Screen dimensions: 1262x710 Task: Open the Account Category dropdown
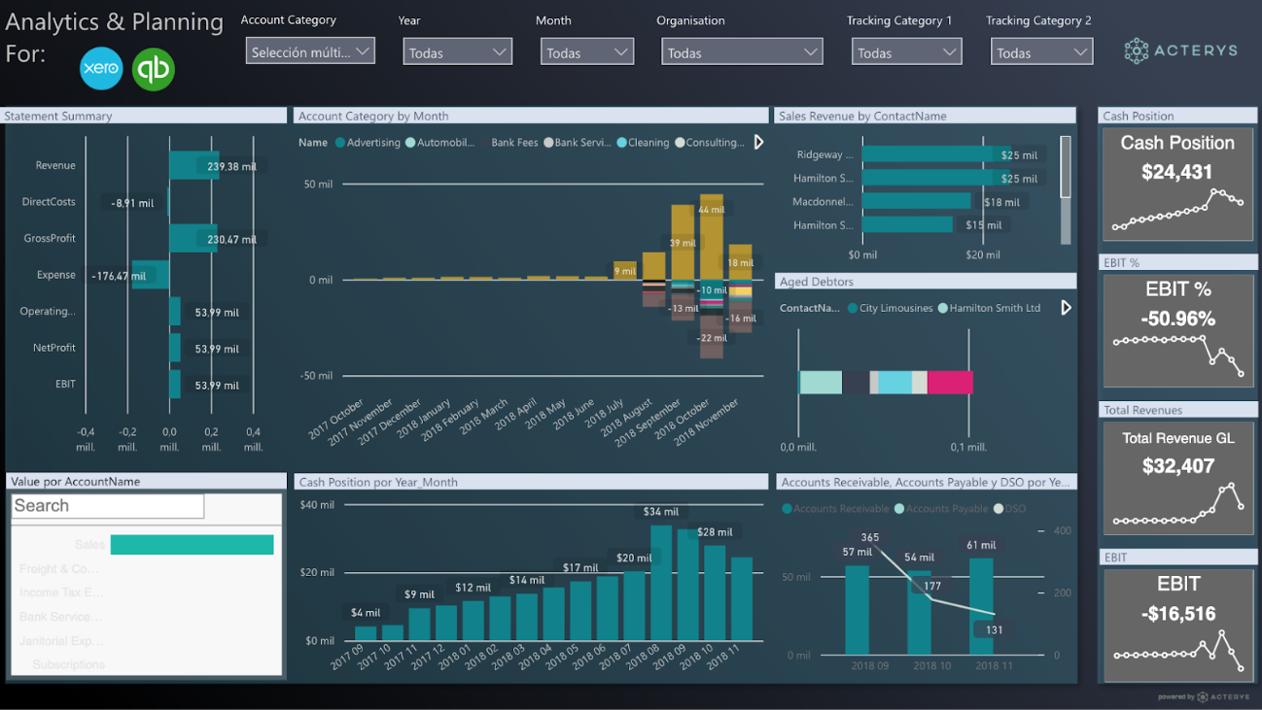310,52
